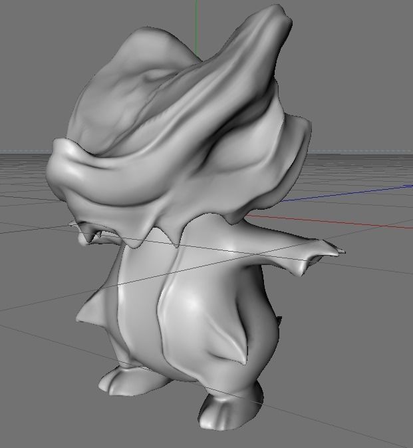Viewport: 413px width, 448px height.
Task: Select the sculpted creature model in viewport
Action: tap(194, 217)
